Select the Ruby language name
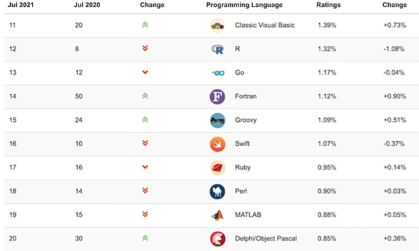This screenshot has width=419, height=251. [242, 167]
